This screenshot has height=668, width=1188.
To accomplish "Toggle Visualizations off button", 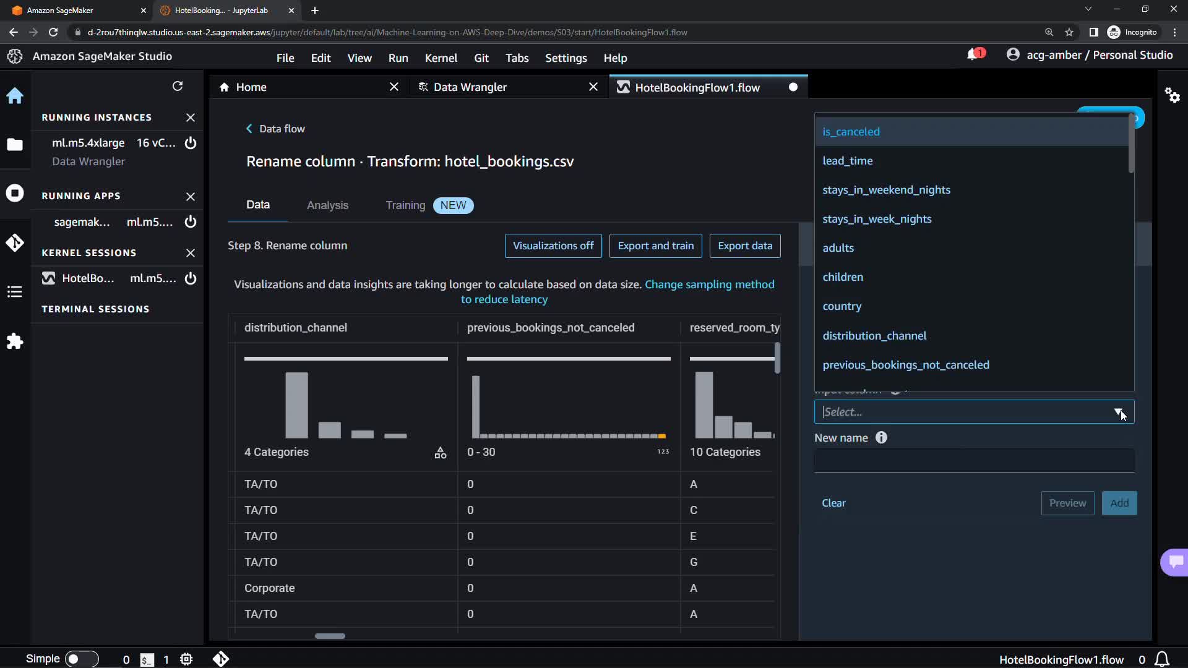I will pos(553,246).
